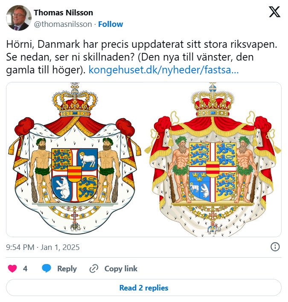This screenshot has height=302, width=288.
Task: Click the chain-link copy icon
Action: pos(94,269)
